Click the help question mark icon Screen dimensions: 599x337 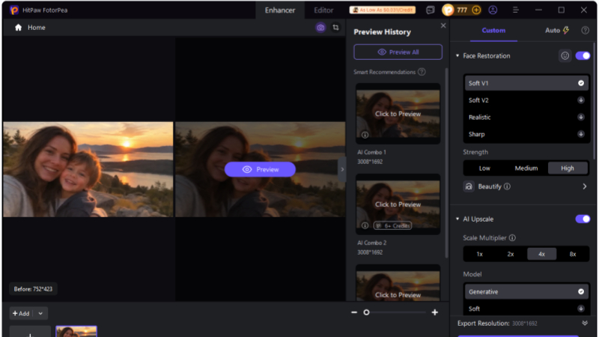tap(585, 30)
